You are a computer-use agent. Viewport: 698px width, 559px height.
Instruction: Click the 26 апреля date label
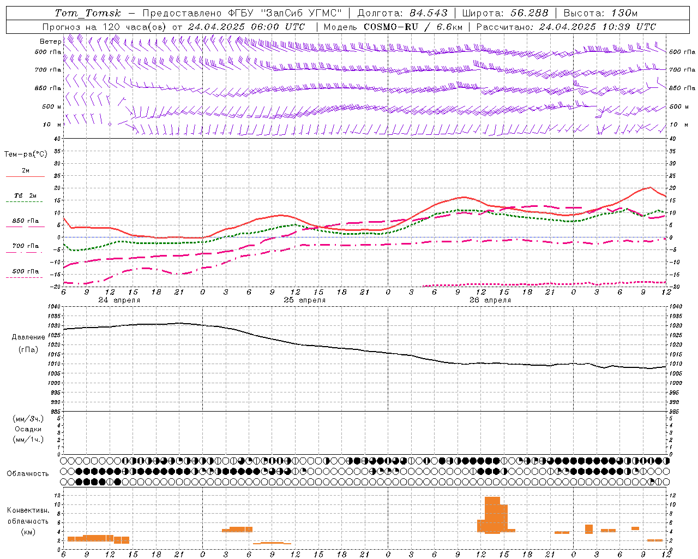[x=490, y=300]
